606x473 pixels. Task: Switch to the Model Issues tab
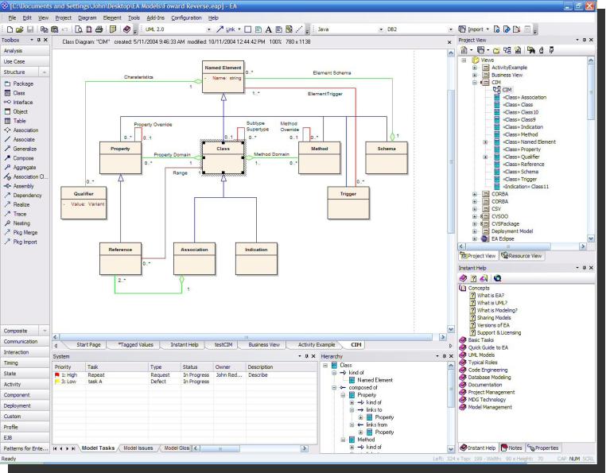(x=138, y=448)
